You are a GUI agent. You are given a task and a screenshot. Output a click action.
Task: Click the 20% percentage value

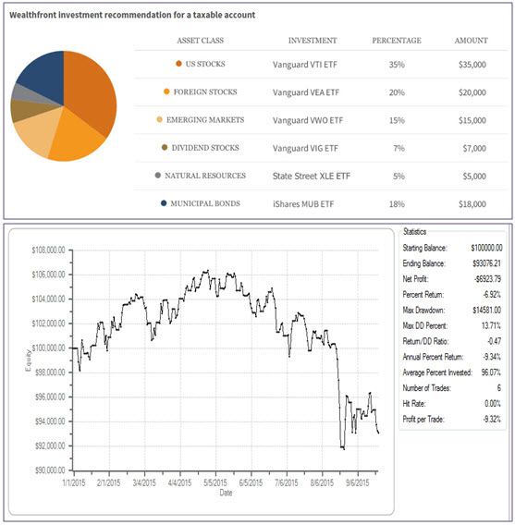coord(397,92)
